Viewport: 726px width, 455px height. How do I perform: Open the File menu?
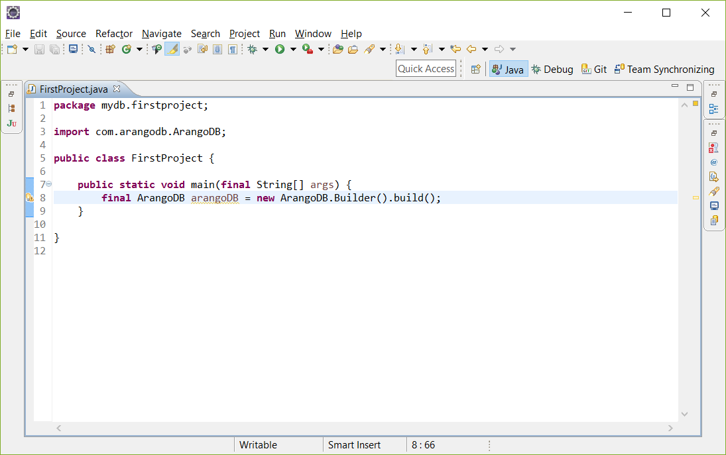click(x=13, y=34)
